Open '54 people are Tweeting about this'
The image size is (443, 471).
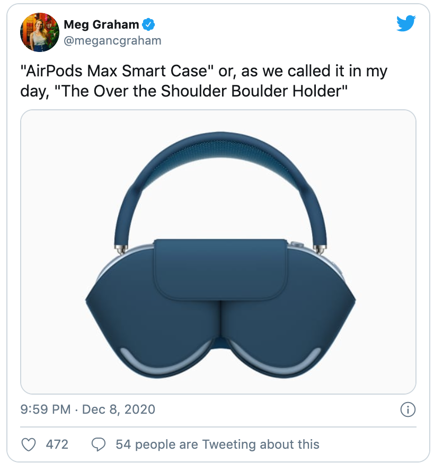coord(218,444)
